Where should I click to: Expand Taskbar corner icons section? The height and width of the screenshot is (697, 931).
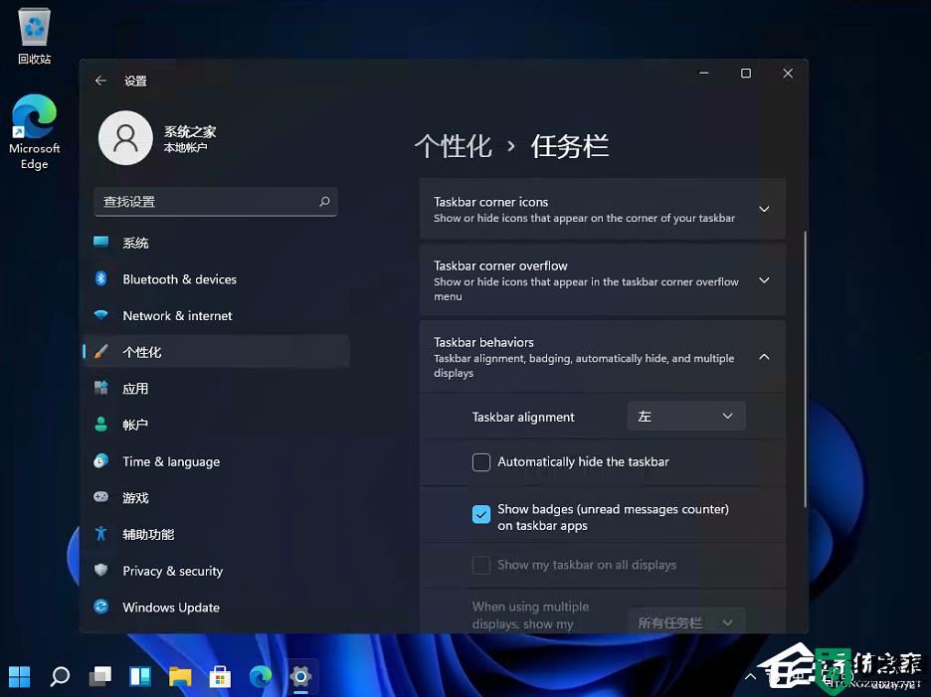coord(764,209)
